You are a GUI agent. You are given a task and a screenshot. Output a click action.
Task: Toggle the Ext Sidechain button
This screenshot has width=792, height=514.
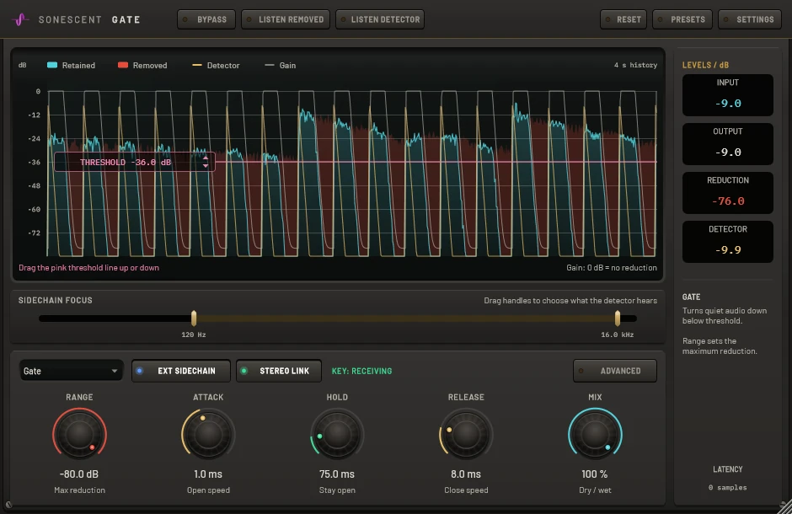click(181, 371)
